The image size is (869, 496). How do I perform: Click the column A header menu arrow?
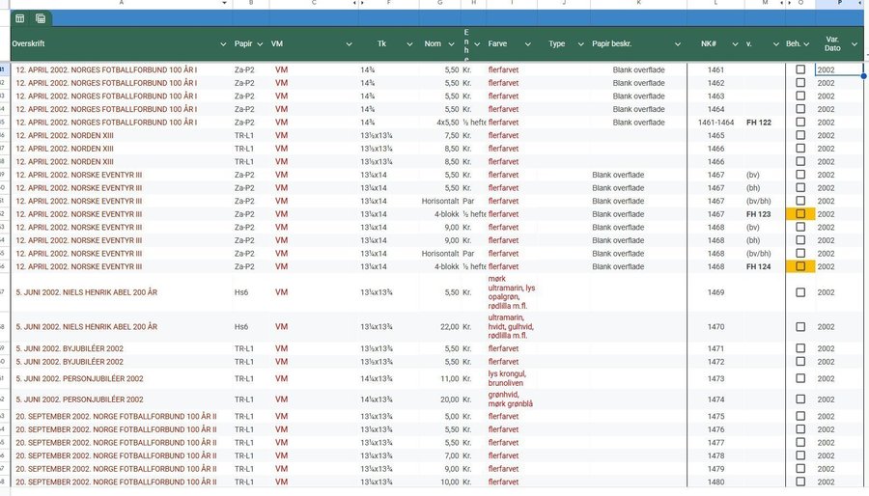[224, 4]
